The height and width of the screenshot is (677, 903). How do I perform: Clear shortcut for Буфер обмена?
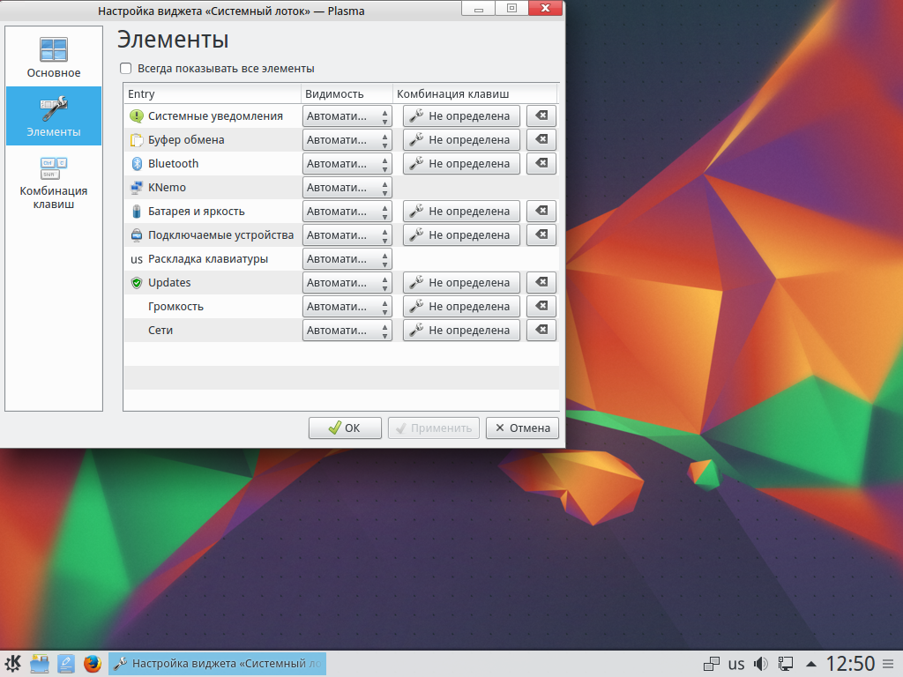tap(541, 140)
